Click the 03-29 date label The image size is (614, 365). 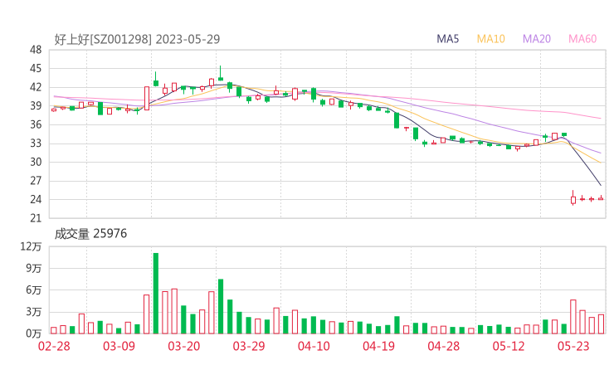coord(249,346)
